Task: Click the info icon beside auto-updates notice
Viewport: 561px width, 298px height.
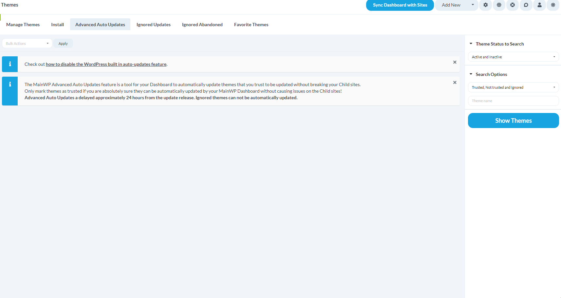Action: (9, 84)
